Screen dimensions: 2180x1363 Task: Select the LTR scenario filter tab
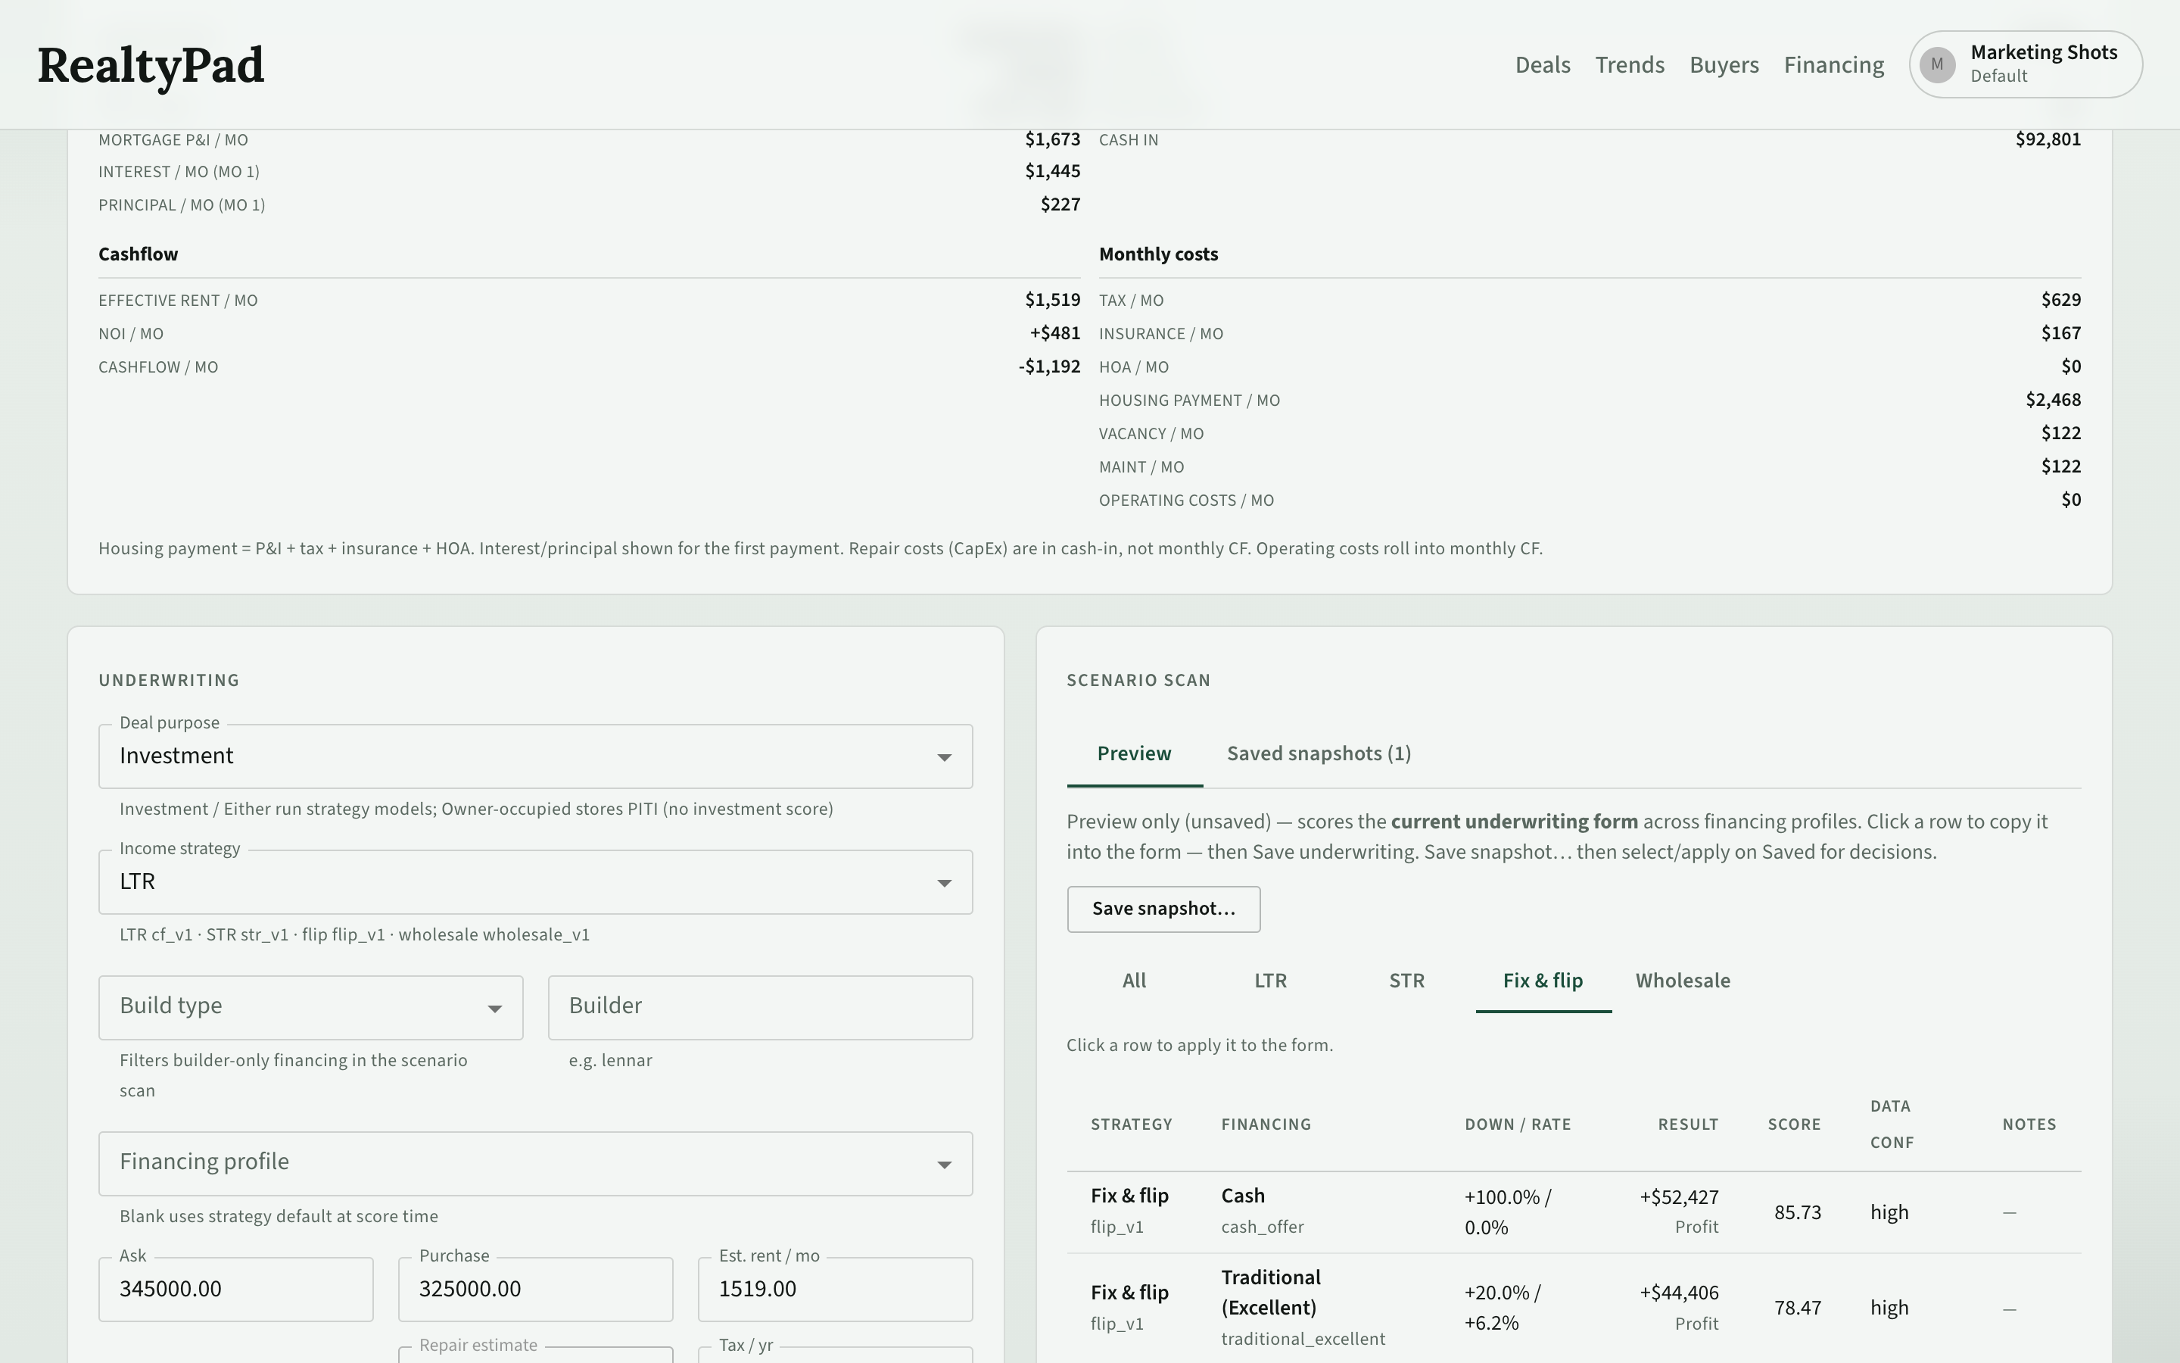[x=1270, y=981]
